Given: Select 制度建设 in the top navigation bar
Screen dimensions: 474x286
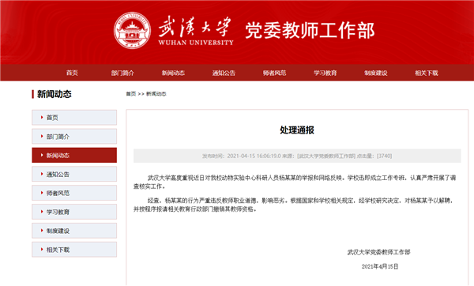Looking at the screenshot, I should (375, 73).
